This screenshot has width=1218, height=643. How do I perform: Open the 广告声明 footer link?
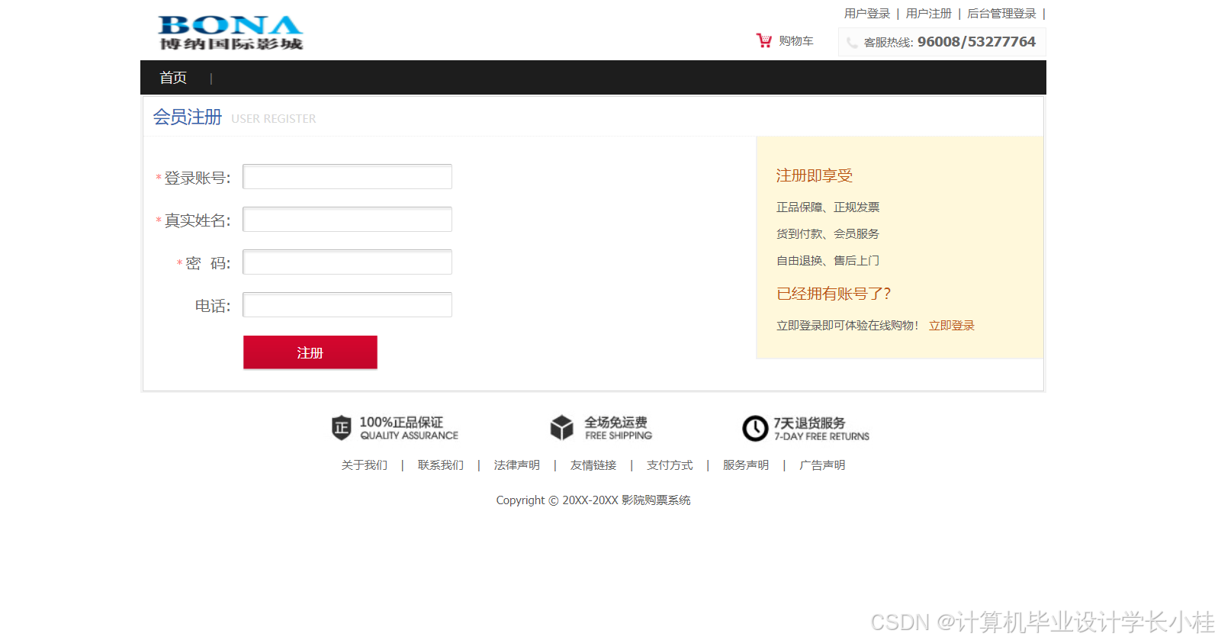point(822,465)
